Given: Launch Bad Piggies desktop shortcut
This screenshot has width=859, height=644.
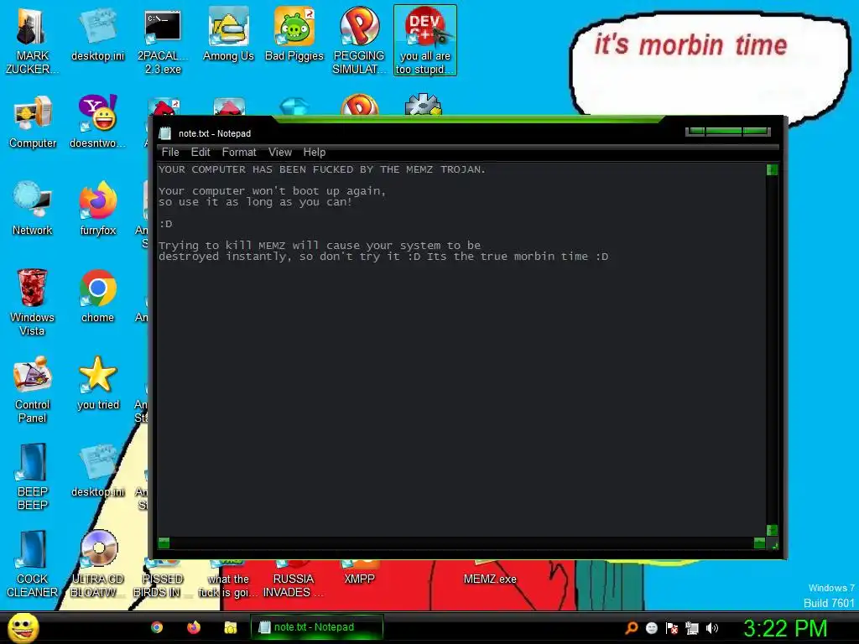Looking at the screenshot, I should [x=294, y=34].
